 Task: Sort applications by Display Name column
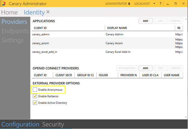click(140, 28)
